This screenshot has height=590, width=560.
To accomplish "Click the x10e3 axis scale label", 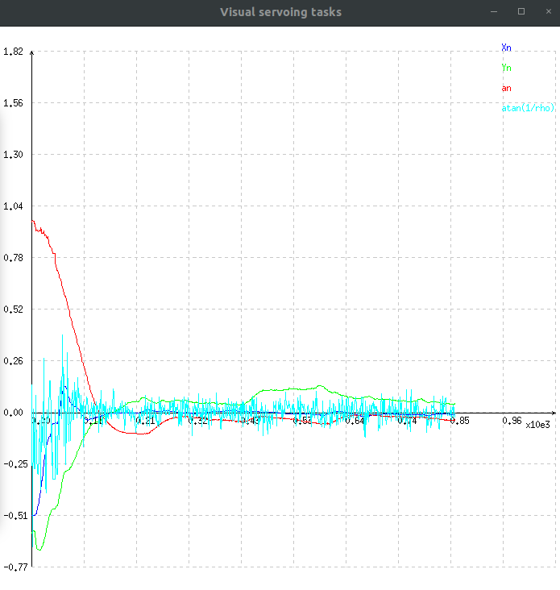I will click(537, 425).
